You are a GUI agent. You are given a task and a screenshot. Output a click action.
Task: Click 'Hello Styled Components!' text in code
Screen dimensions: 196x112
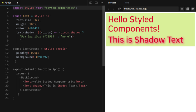coord(52,82)
